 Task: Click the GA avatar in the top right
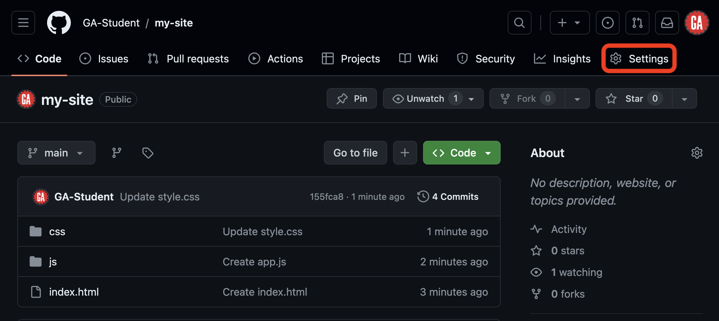tap(697, 23)
